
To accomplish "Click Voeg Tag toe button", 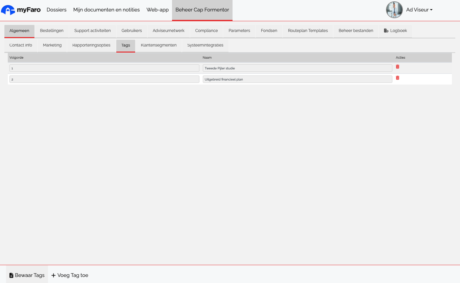I will coord(70,275).
